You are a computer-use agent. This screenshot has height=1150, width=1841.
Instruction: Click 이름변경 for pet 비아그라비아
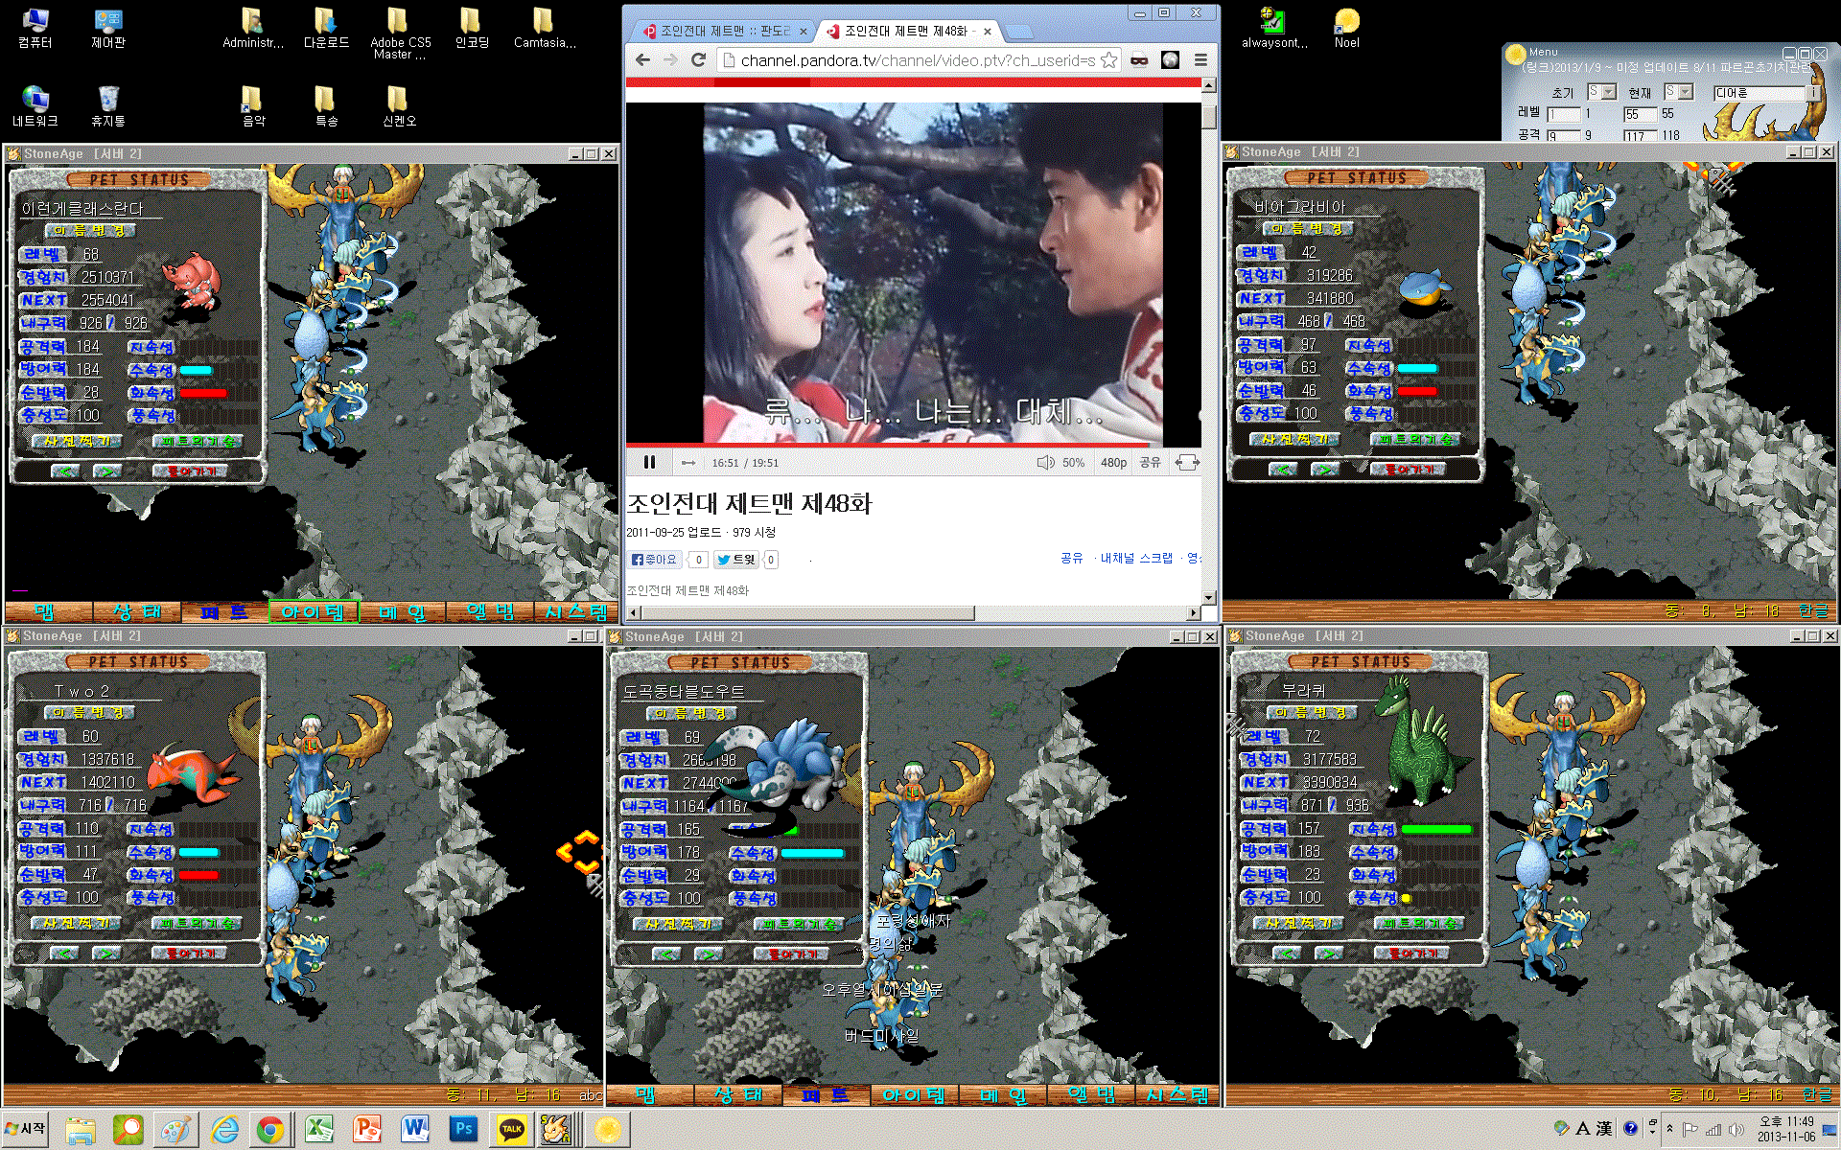(x=1308, y=228)
